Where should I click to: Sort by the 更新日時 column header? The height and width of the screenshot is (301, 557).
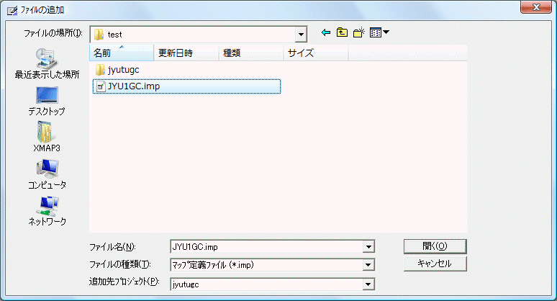click(186, 53)
